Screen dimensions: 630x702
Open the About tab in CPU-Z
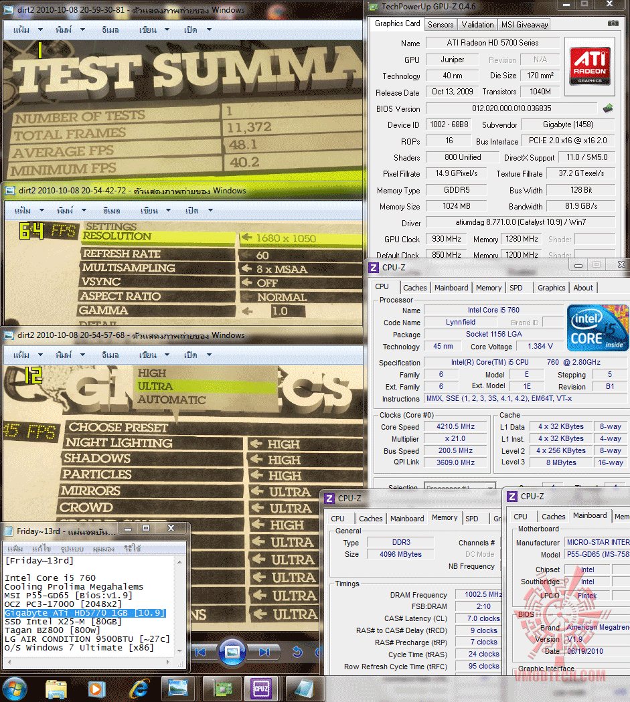[583, 288]
